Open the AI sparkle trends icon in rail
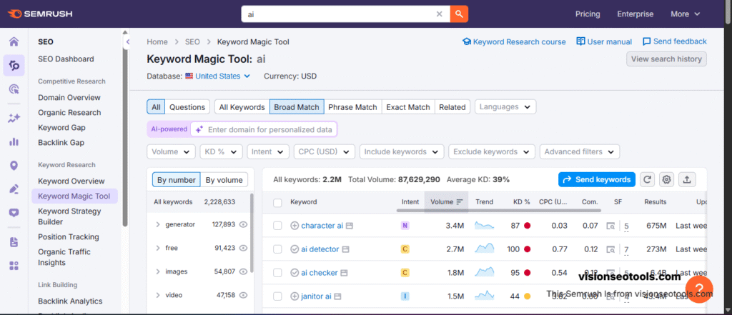 tap(14, 119)
